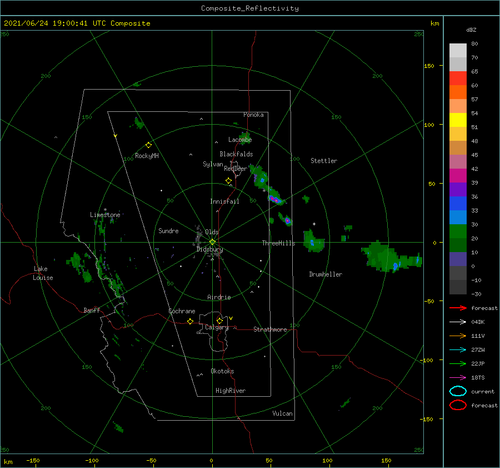Click the Limestone label
500x468 pixels.
tap(105, 215)
